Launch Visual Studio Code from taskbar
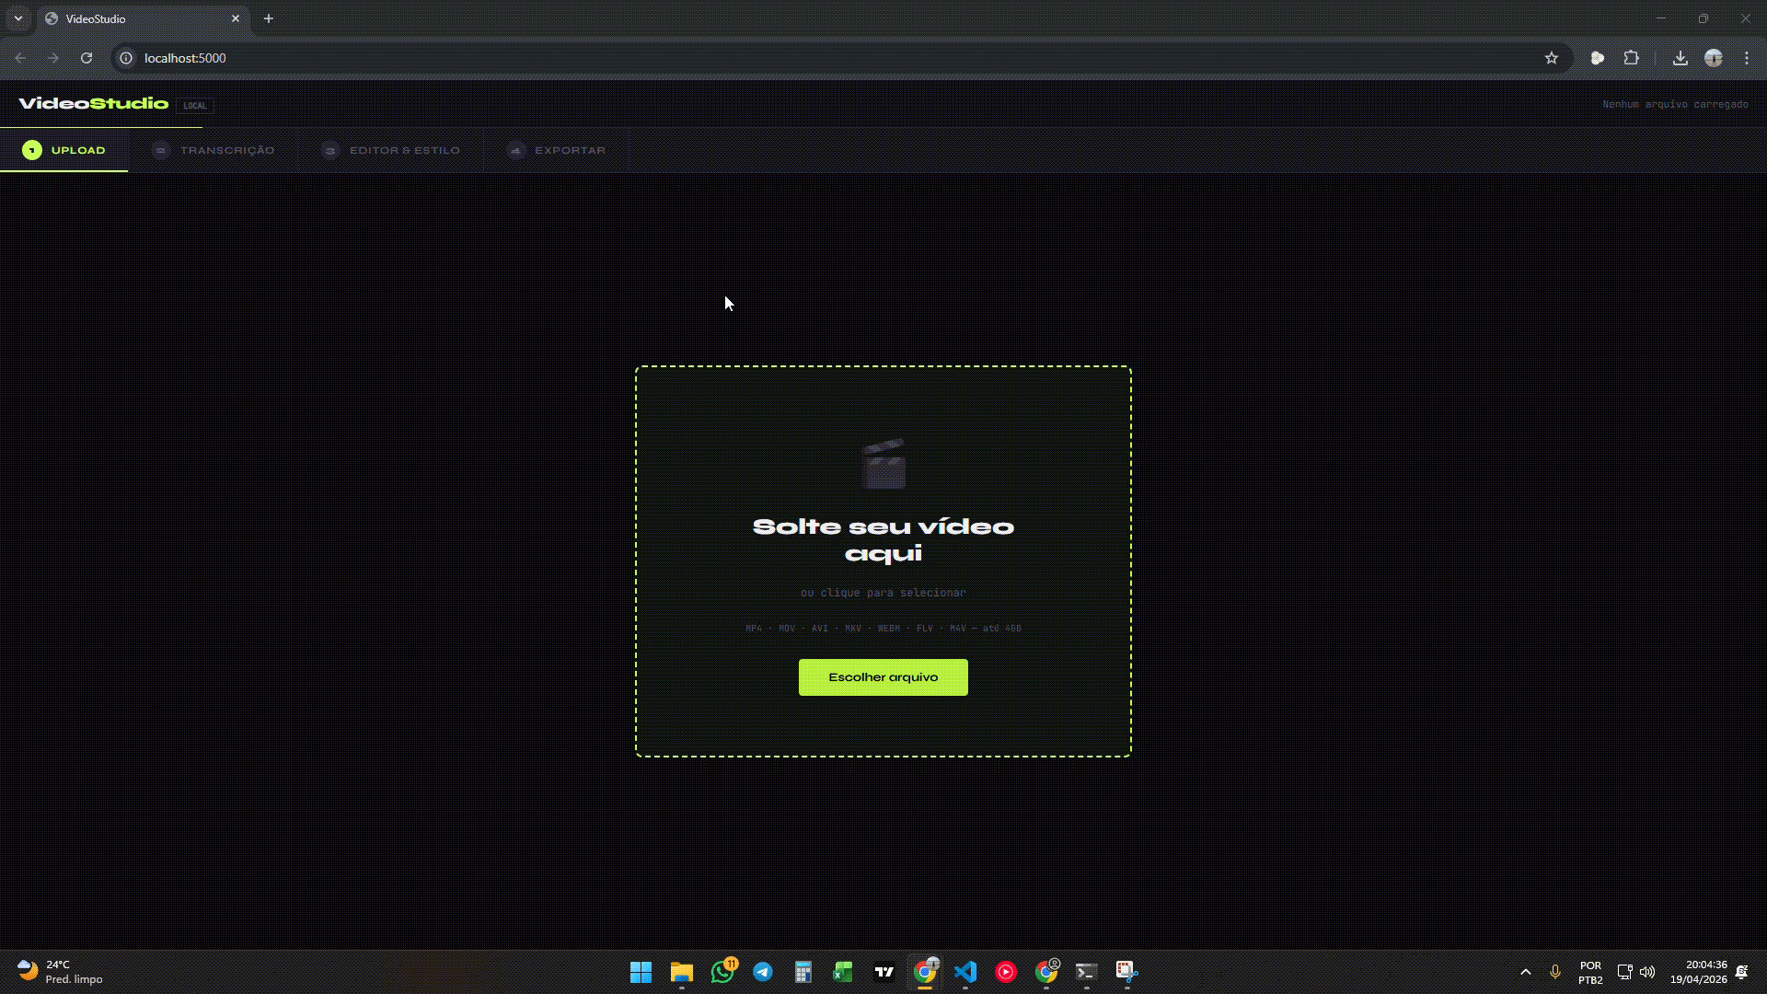This screenshot has height=994, width=1767. (965, 972)
